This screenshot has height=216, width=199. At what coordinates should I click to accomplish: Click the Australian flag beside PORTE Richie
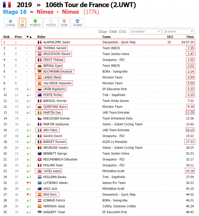[40, 95]
